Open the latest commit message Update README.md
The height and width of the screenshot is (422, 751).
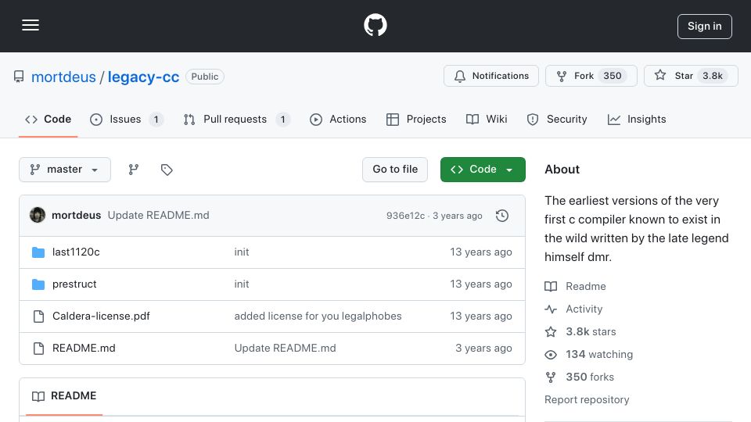[x=159, y=216]
